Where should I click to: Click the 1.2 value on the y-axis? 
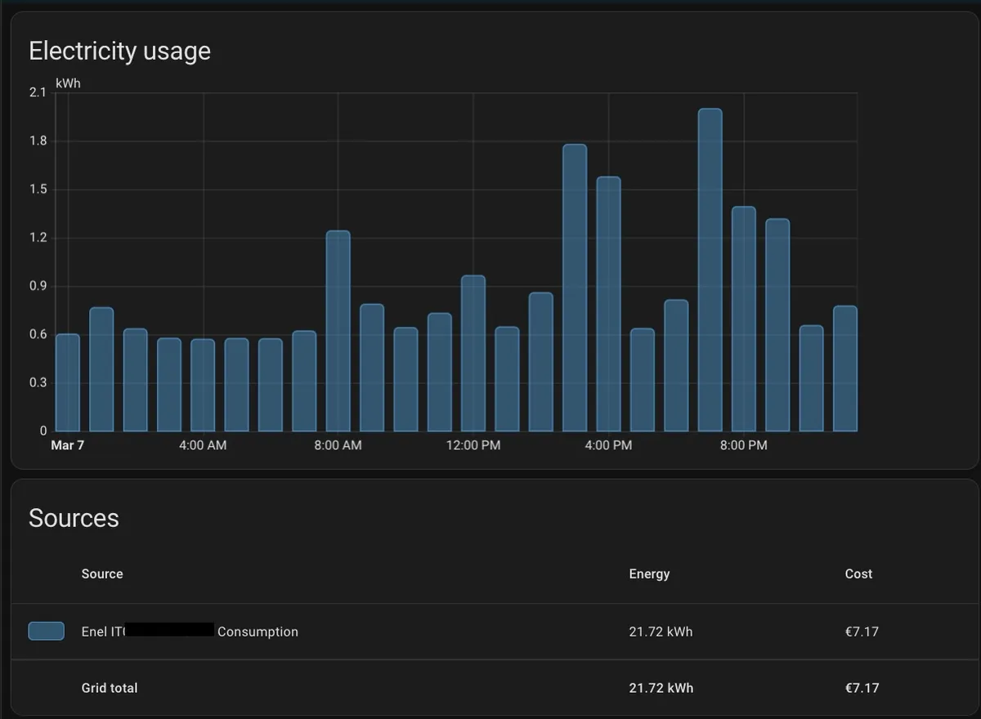click(x=38, y=238)
